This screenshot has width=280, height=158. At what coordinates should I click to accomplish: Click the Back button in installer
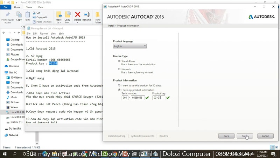tap(226, 136)
